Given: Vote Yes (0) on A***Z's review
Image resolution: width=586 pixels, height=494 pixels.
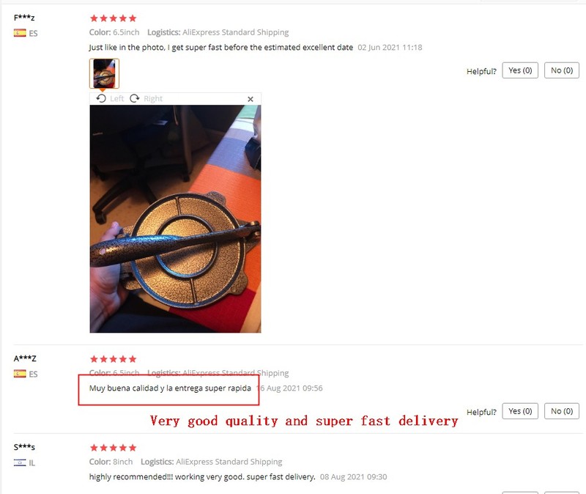Looking at the screenshot, I should 520,411.
